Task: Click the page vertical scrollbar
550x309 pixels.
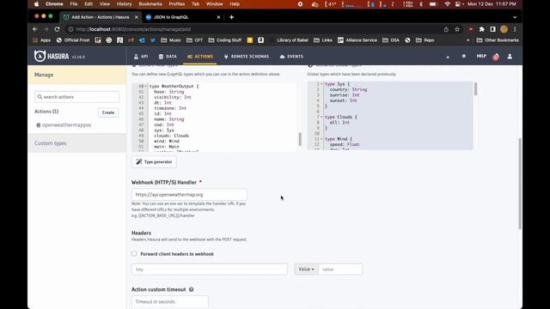Action: coord(519,184)
